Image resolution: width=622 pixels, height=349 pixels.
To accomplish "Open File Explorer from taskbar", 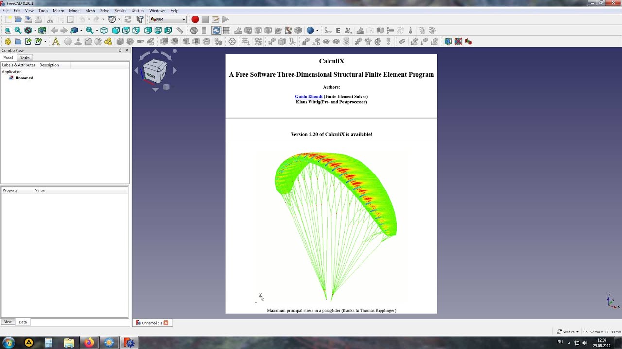I will 69,343.
